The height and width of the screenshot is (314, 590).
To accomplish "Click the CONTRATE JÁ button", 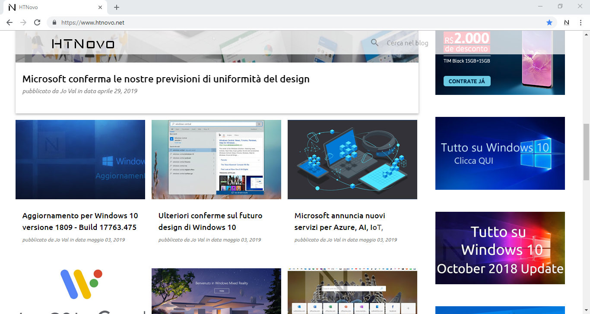I will coord(467,81).
